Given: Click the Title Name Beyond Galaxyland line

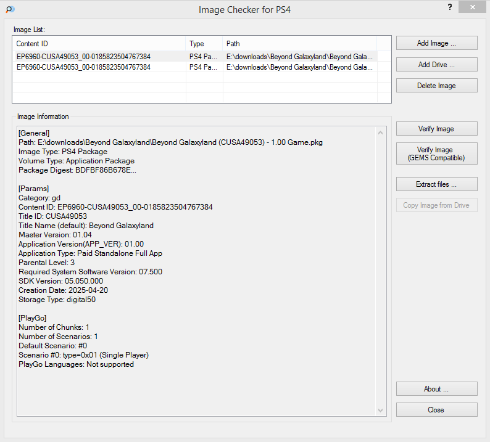Looking at the screenshot, I should pyautogui.click(x=86, y=226).
